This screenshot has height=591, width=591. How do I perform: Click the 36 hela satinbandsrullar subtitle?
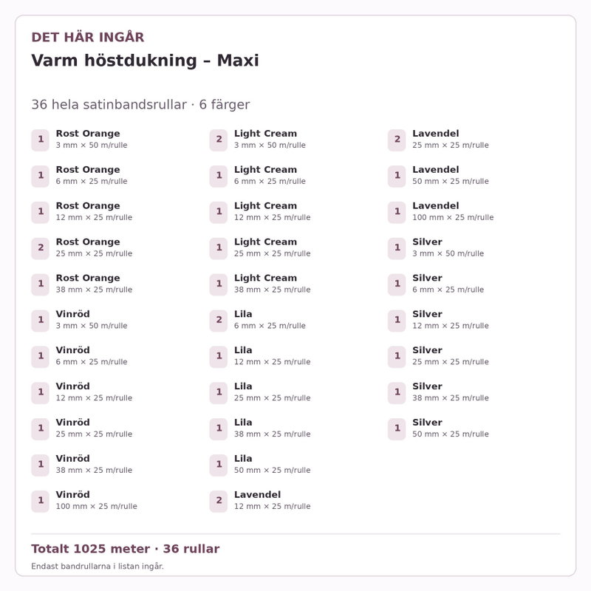tap(109, 104)
